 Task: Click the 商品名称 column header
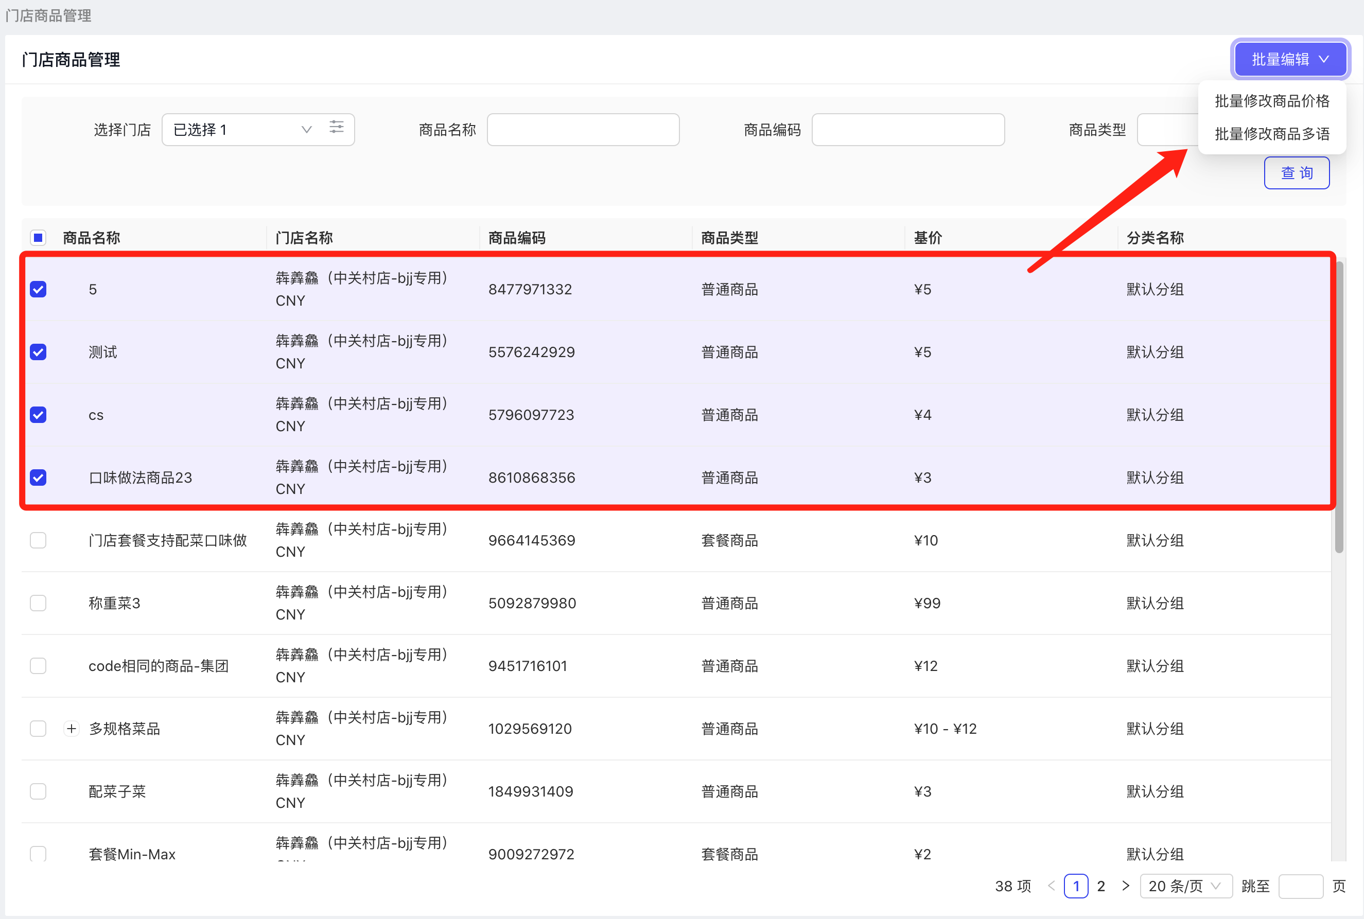point(92,237)
